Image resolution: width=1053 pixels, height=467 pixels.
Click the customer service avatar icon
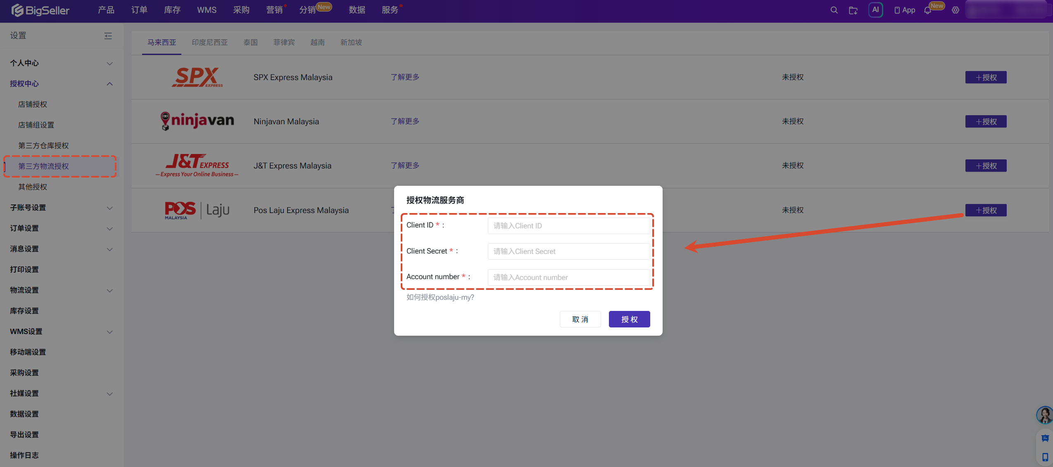click(1044, 415)
